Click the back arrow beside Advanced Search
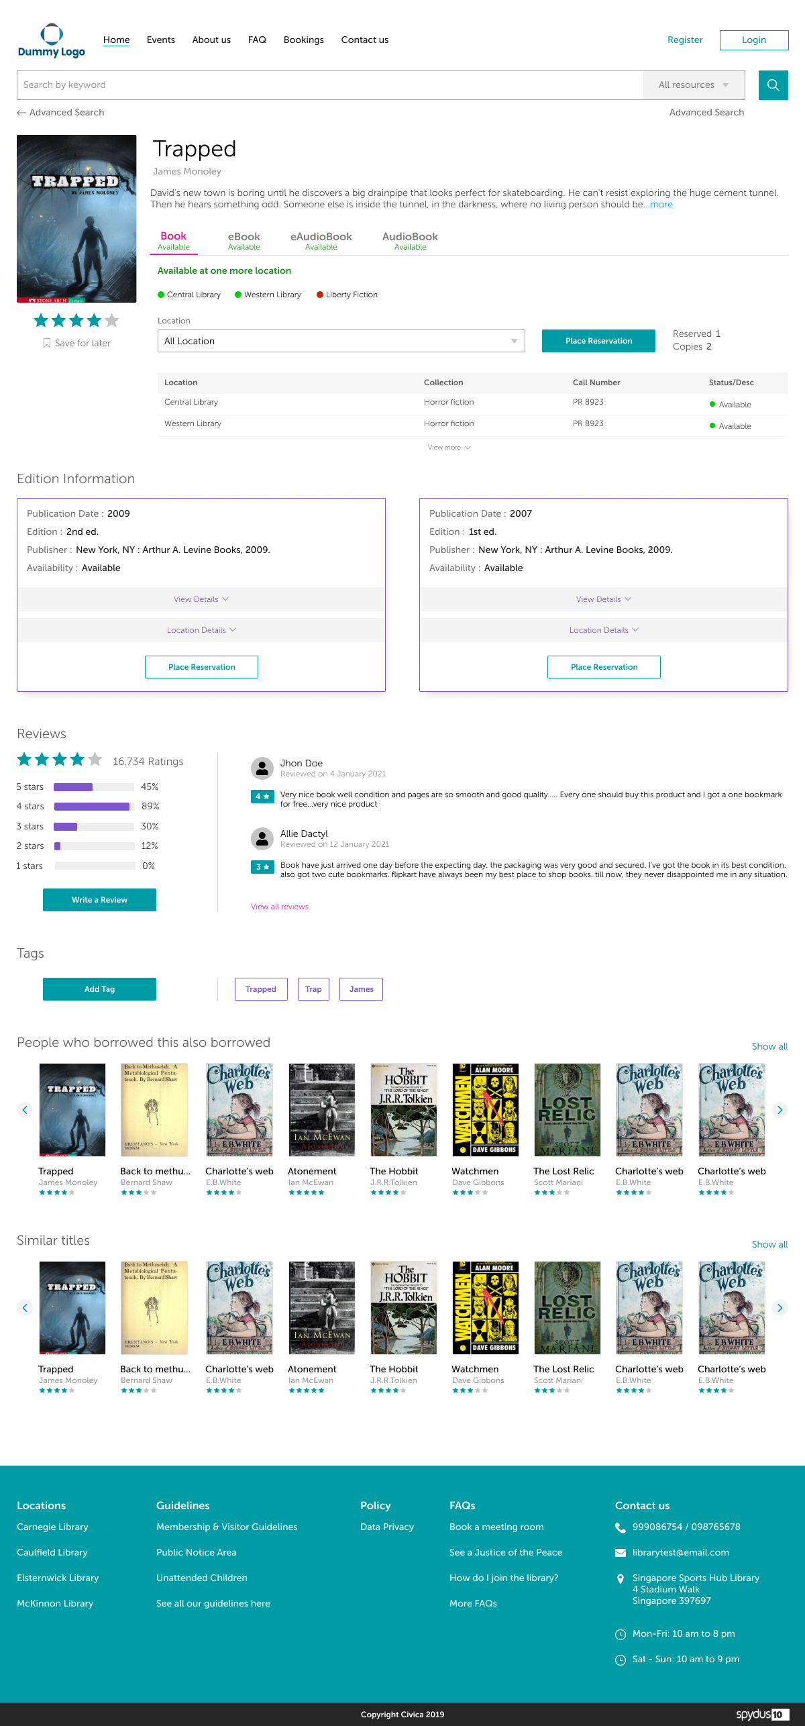The height and width of the screenshot is (1726, 805). (x=21, y=113)
